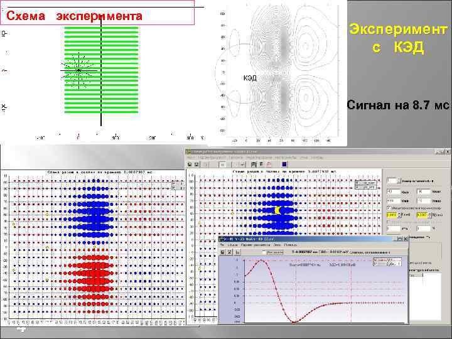452x339 pixels.
Task: Click the red striped icon in main toolbar
Action: [x=269, y=164]
